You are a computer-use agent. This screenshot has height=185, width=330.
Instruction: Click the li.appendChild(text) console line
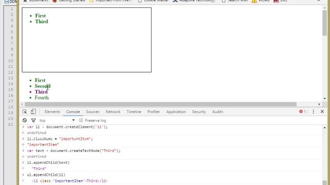[x=48, y=162]
